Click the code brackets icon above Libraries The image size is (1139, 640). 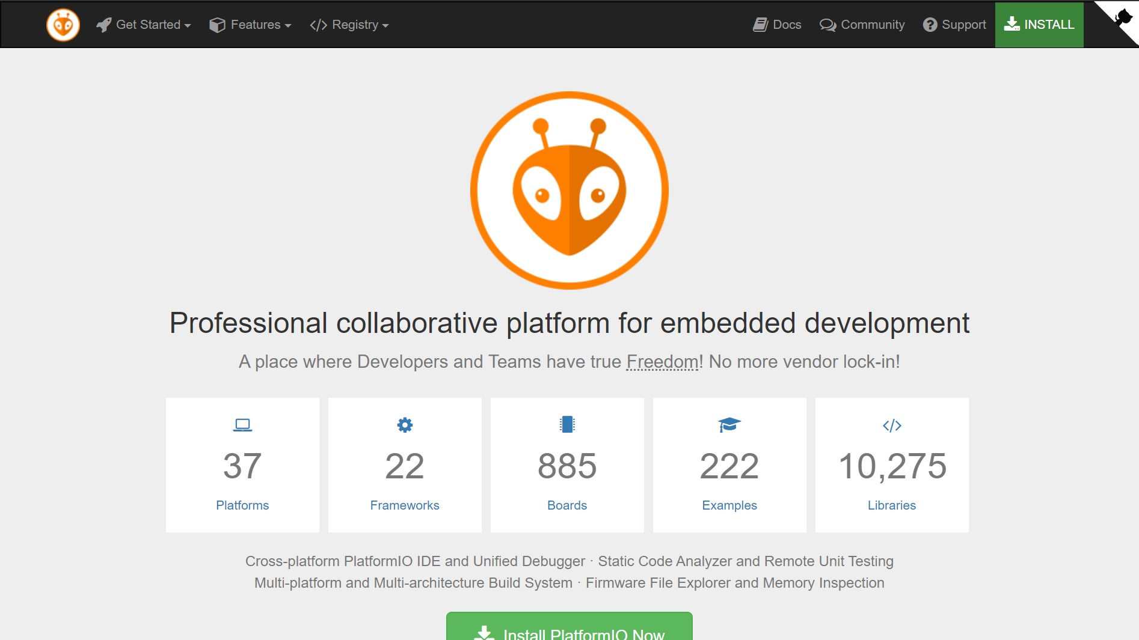(892, 425)
